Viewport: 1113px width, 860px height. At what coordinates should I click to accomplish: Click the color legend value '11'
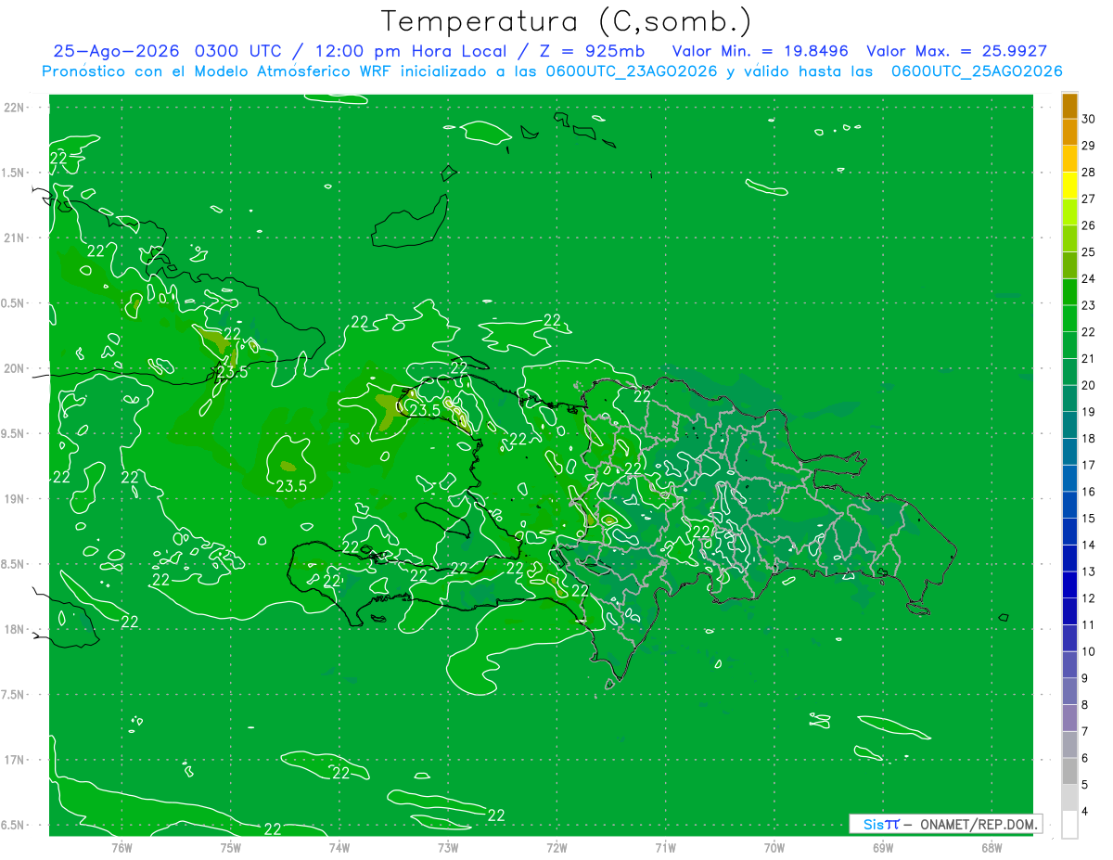pyautogui.click(x=1089, y=624)
